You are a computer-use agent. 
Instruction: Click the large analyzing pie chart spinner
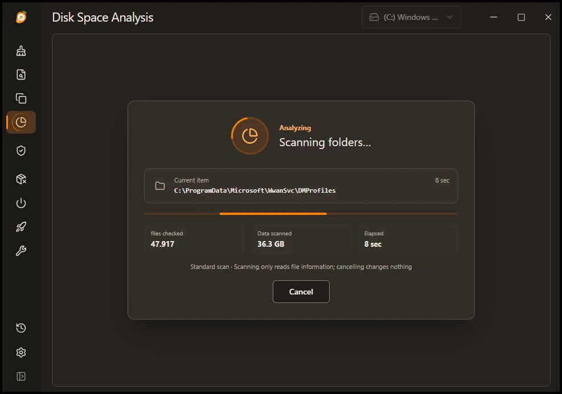click(250, 136)
